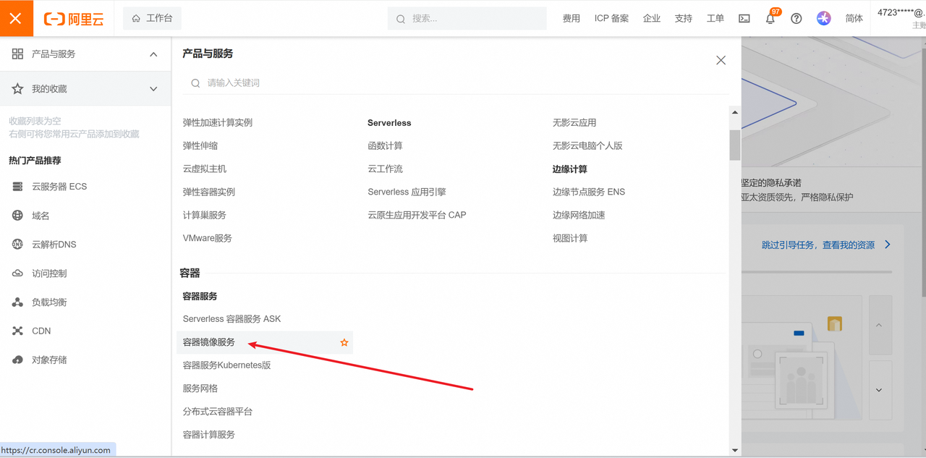Open the 工作台 workbench button

point(152,18)
